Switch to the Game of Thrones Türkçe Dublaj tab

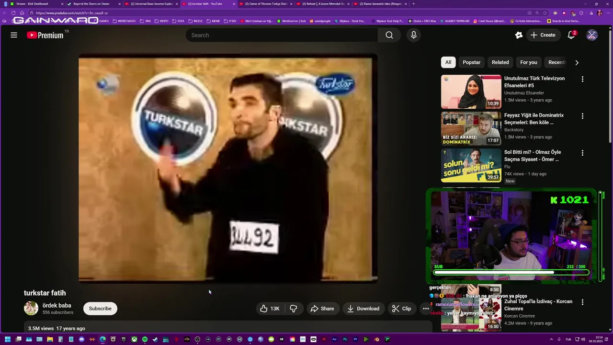pos(266,4)
